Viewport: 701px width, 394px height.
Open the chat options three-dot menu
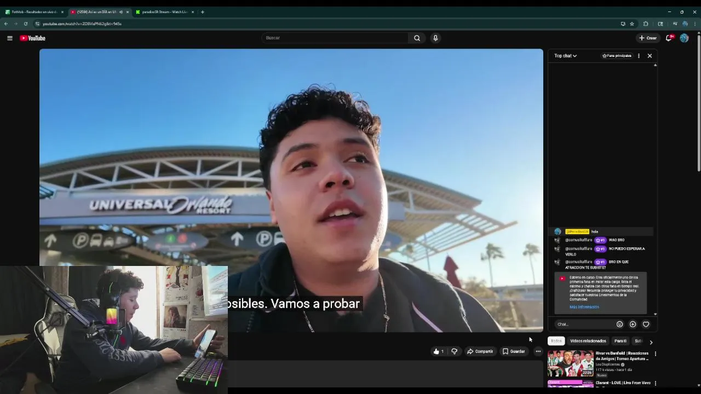point(639,55)
